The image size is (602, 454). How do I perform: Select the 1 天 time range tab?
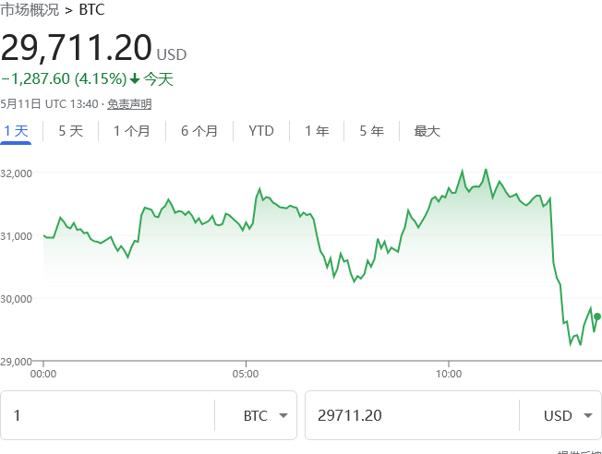point(16,131)
